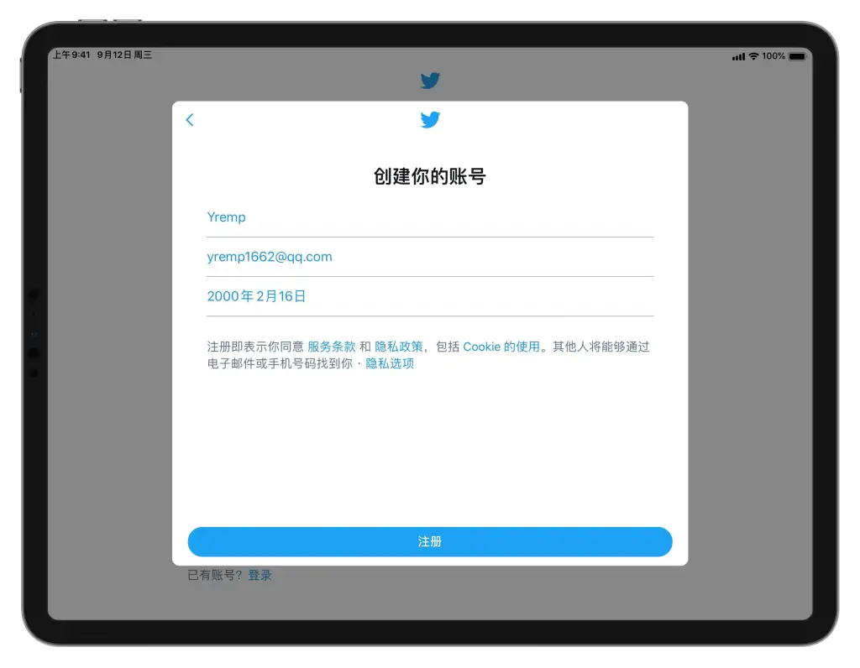This screenshot has height=668, width=860.
Task: Open the Cookie 的使用 link
Action: (501, 347)
